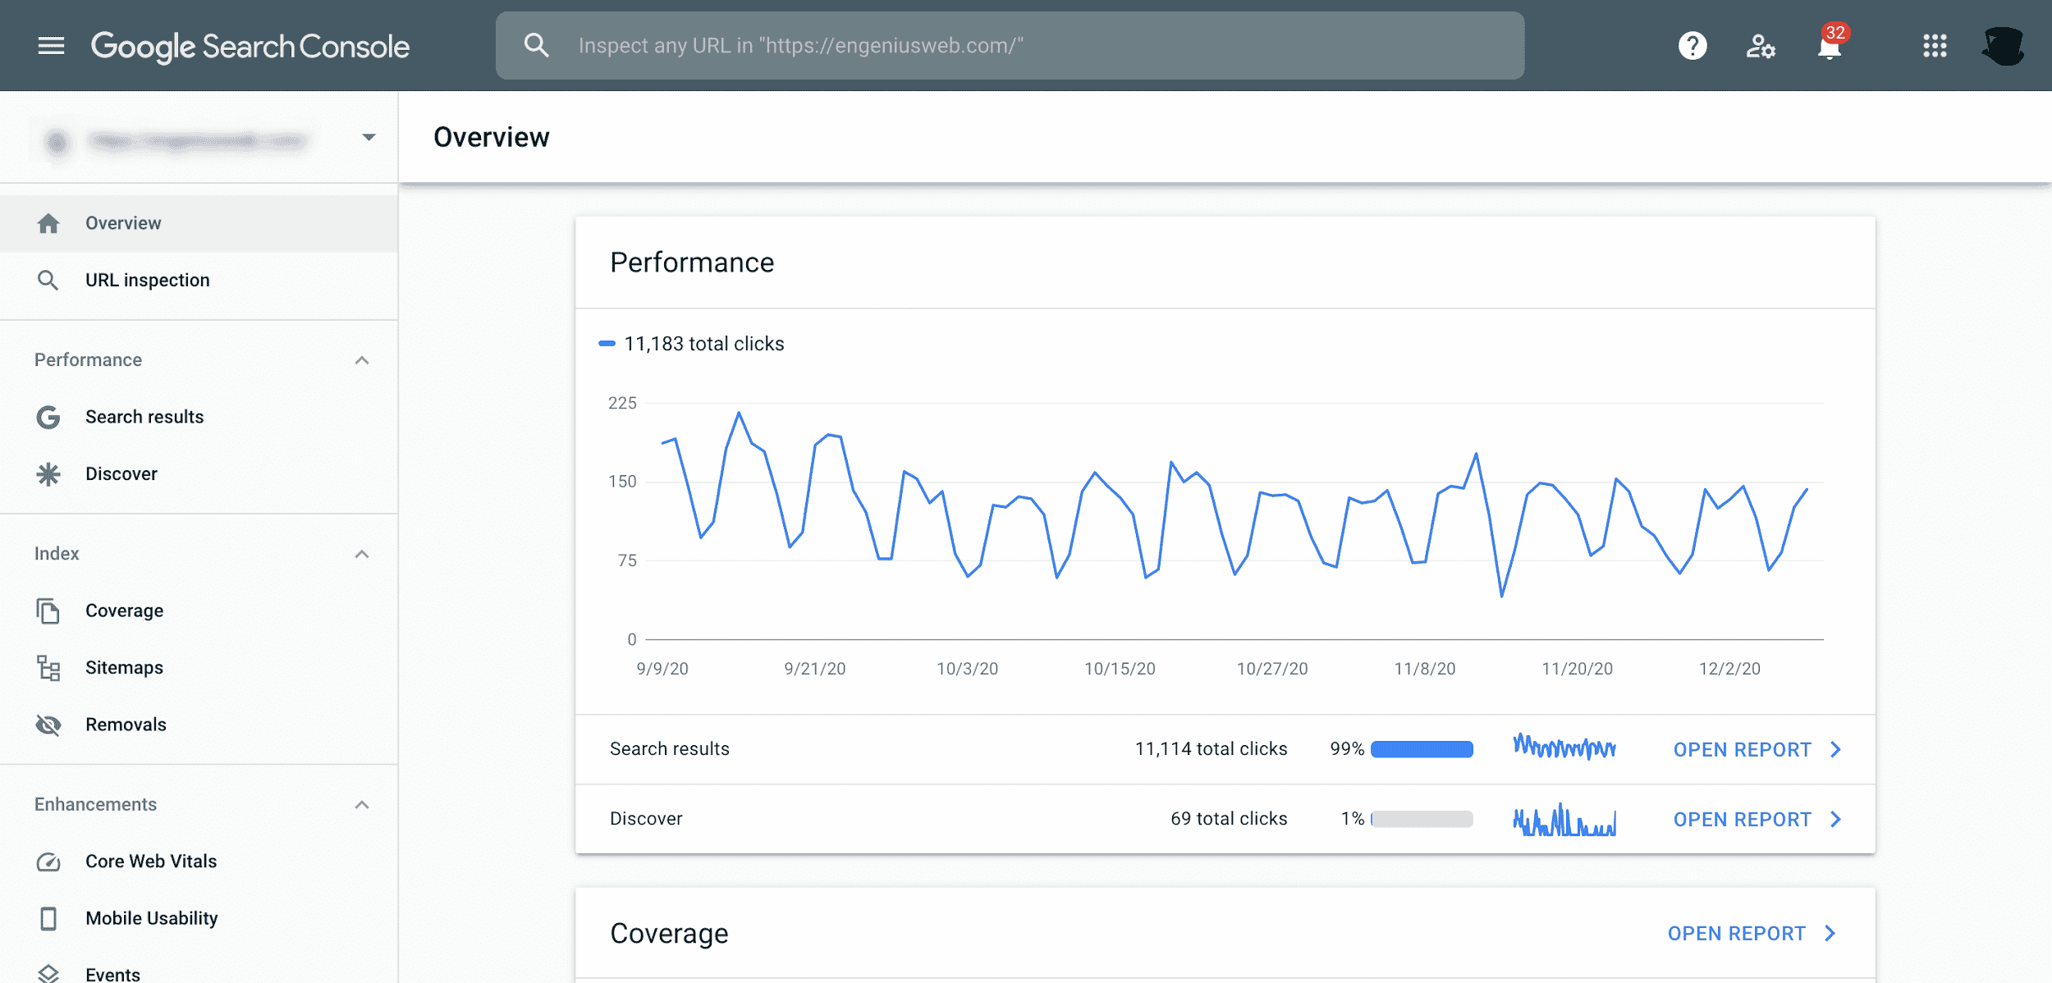Open the property selector dropdown
The width and height of the screenshot is (2052, 983).
coord(369,138)
